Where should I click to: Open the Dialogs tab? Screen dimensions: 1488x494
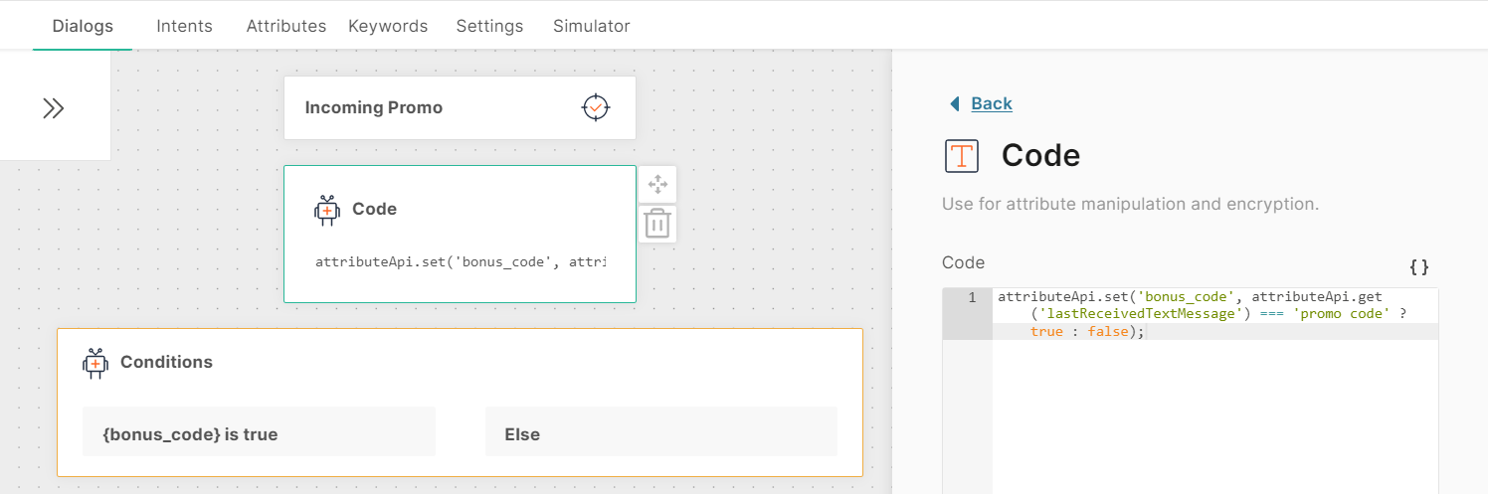pos(83,26)
